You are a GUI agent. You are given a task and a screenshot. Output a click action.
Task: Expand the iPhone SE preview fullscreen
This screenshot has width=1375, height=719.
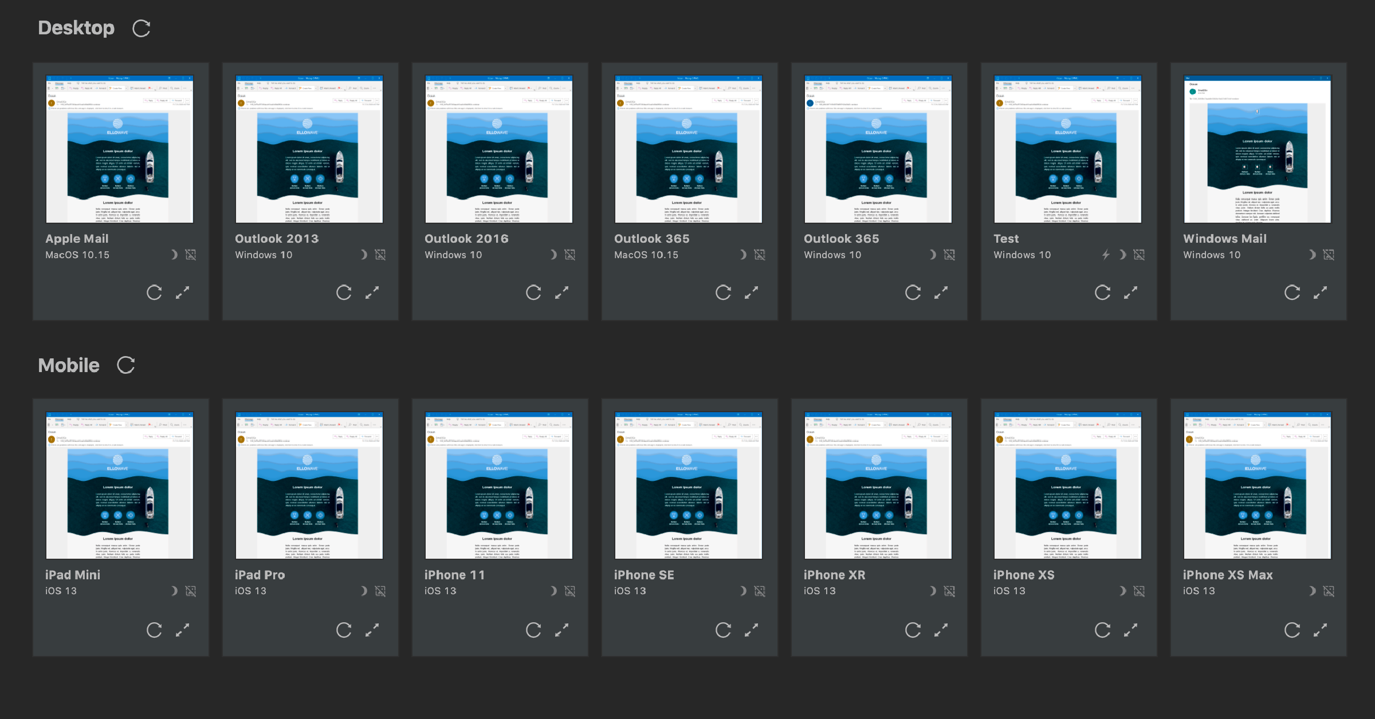click(x=751, y=630)
